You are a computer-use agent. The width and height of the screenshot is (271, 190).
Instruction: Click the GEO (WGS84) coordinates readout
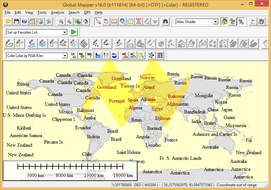174,185
